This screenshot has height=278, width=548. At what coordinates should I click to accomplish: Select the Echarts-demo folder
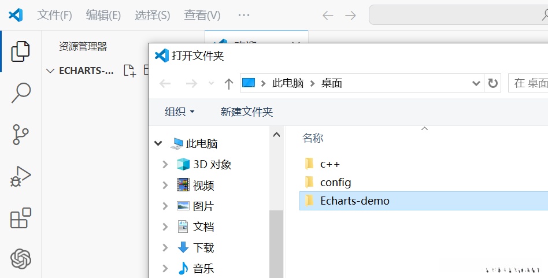tap(354, 201)
